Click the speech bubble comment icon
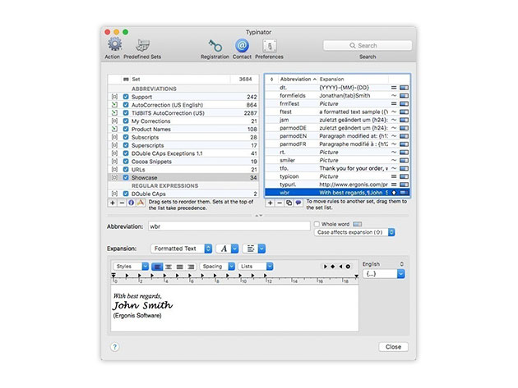Screen dimensions: 518x388 click(x=298, y=203)
